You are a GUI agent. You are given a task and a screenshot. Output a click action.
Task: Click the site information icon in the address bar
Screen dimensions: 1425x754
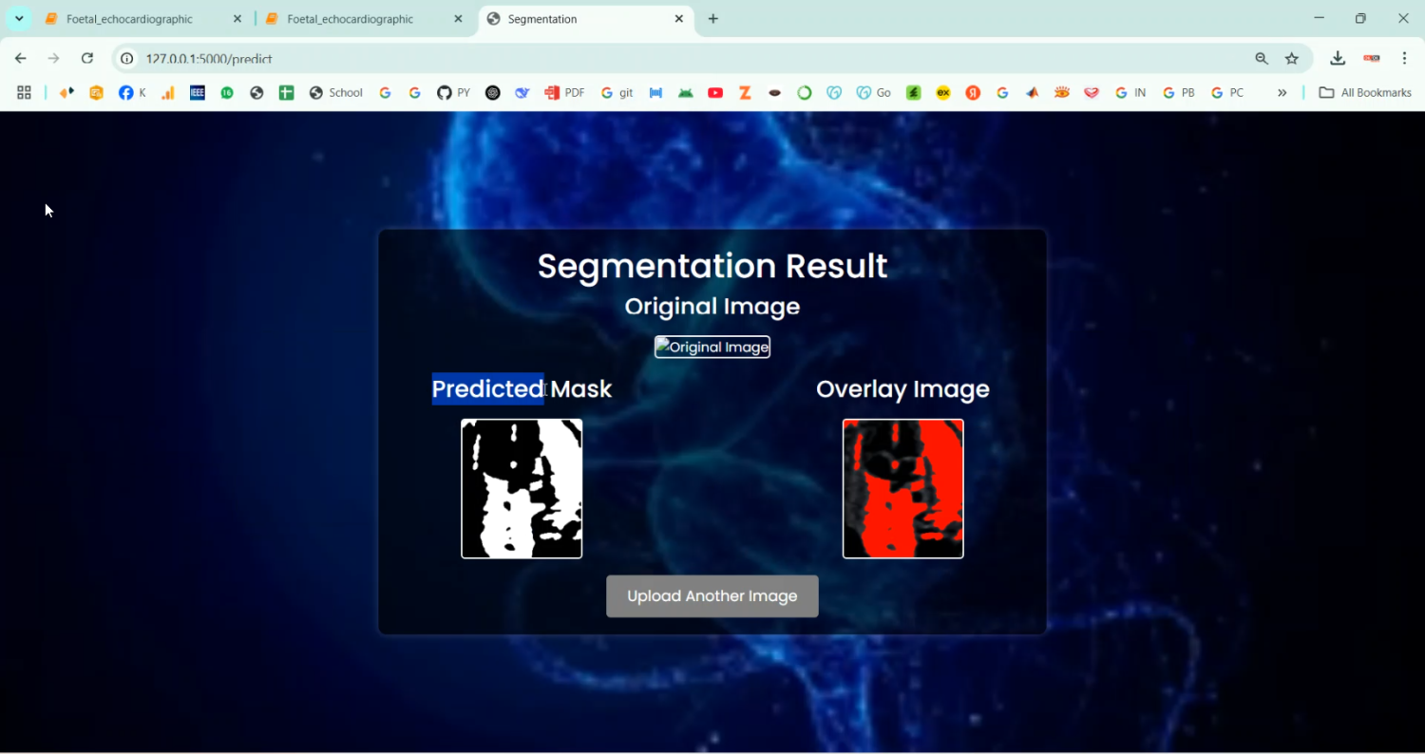(125, 58)
